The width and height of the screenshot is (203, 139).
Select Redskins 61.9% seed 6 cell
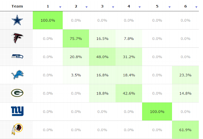point(186,130)
